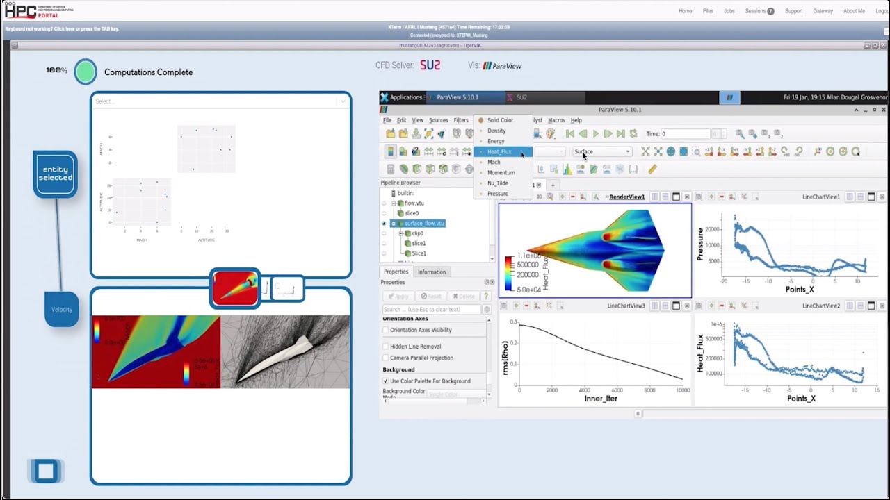Collapse the clip0 tree node
Screen dimensions: 890x500
pyautogui.click(x=402, y=233)
